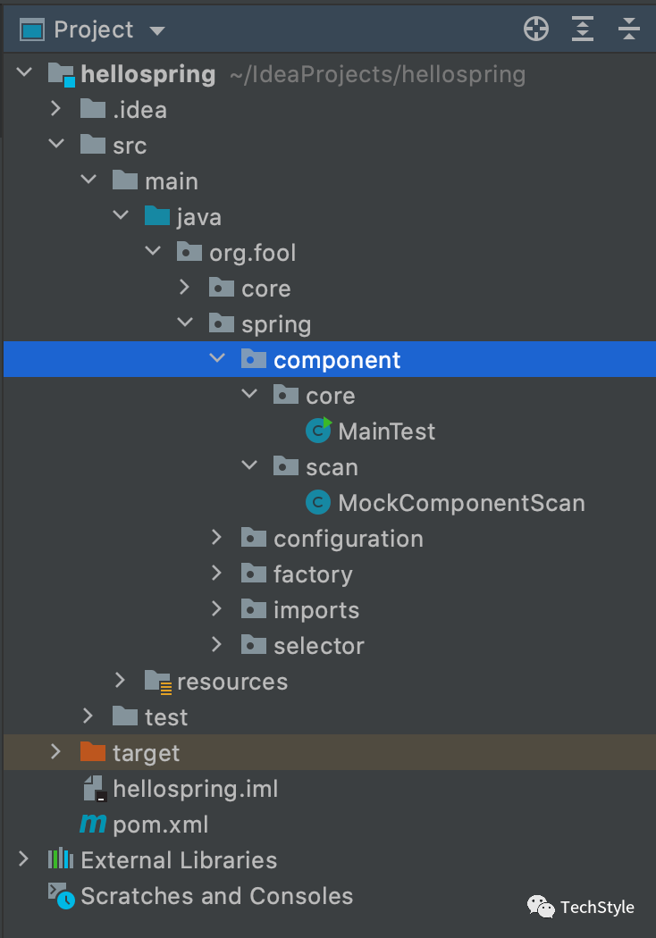The width and height of the screenshot is (656, 938).
Task: Click the External Libraries bar-chart icon
Action: 60,859
